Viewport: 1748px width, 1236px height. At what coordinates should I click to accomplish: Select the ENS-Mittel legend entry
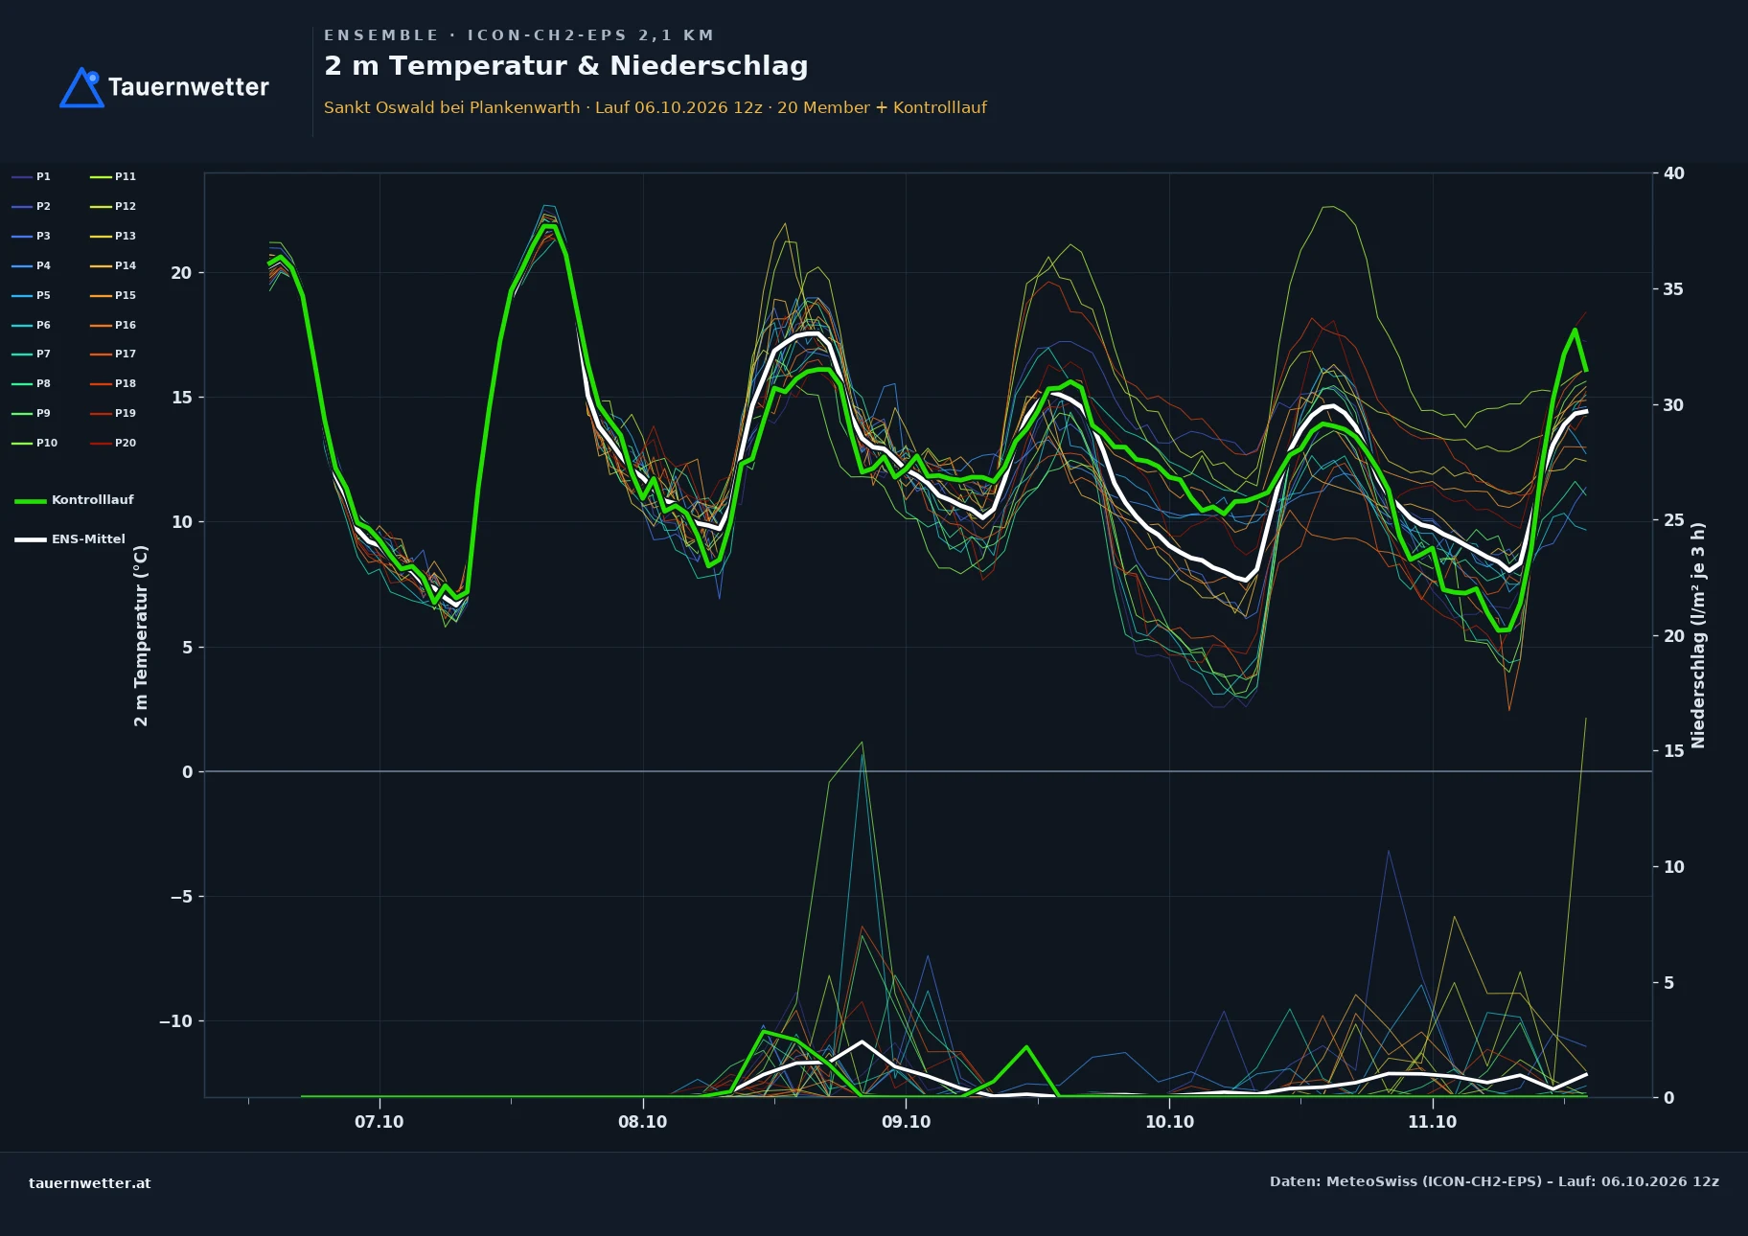[70, 539]
